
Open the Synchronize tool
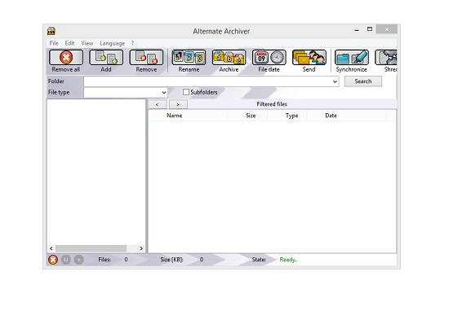[352, 58]
